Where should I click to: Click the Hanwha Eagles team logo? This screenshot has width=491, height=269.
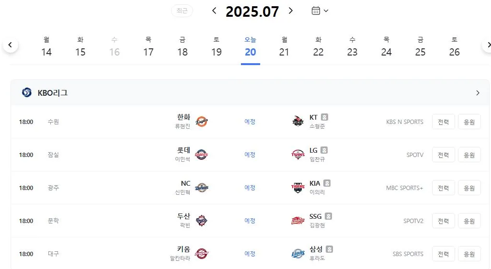coord(202,122)
